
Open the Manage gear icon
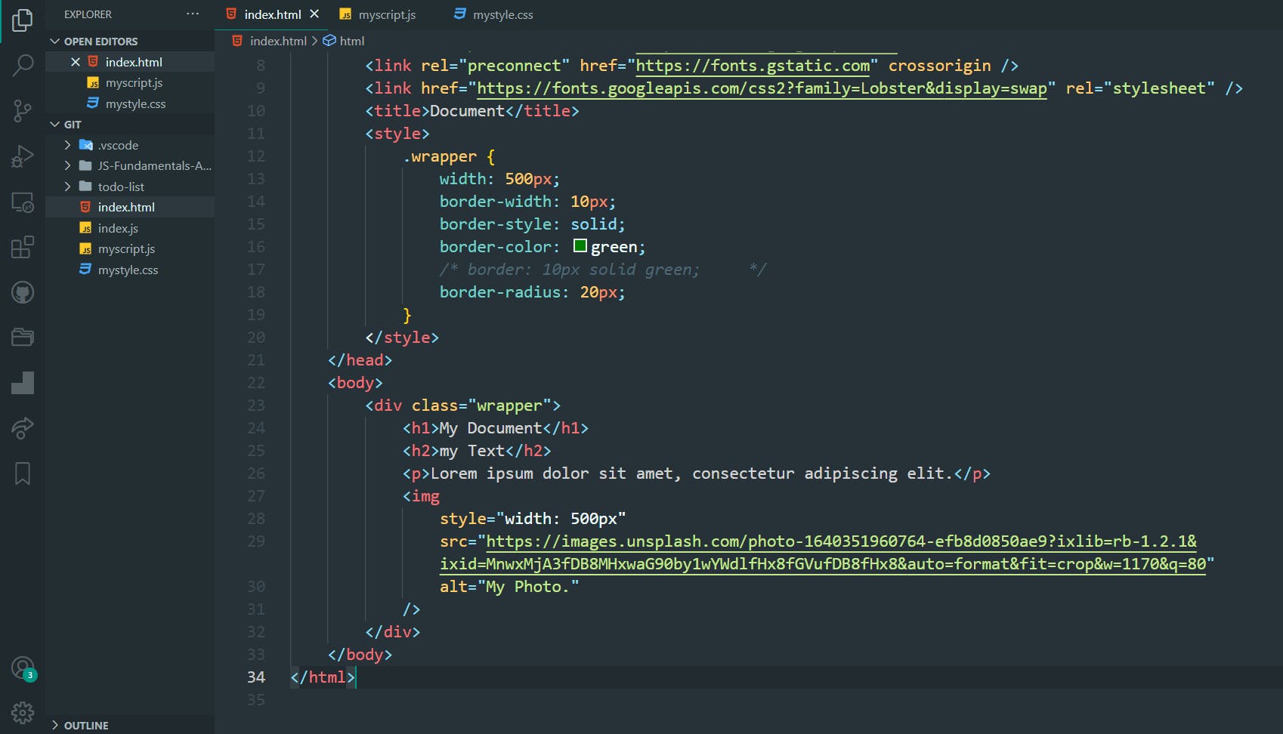pos(23,712)
